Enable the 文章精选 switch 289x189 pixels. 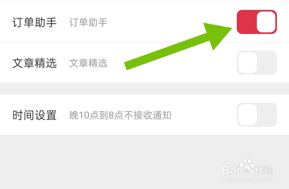tap(257, 63)
